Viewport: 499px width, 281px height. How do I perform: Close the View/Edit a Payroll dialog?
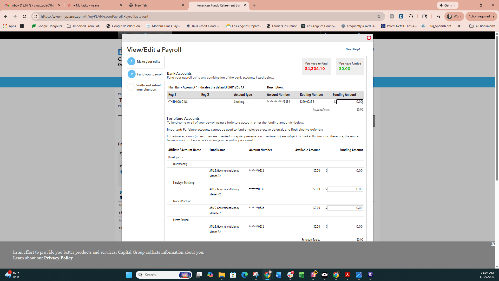point(369,38)
